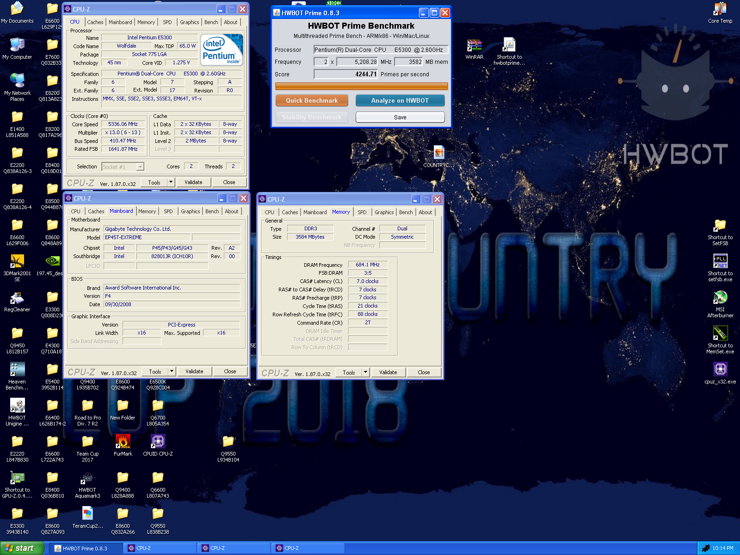Start the Quick Benchmark in HWBOT Prime
740x555 pixels.
312,100
